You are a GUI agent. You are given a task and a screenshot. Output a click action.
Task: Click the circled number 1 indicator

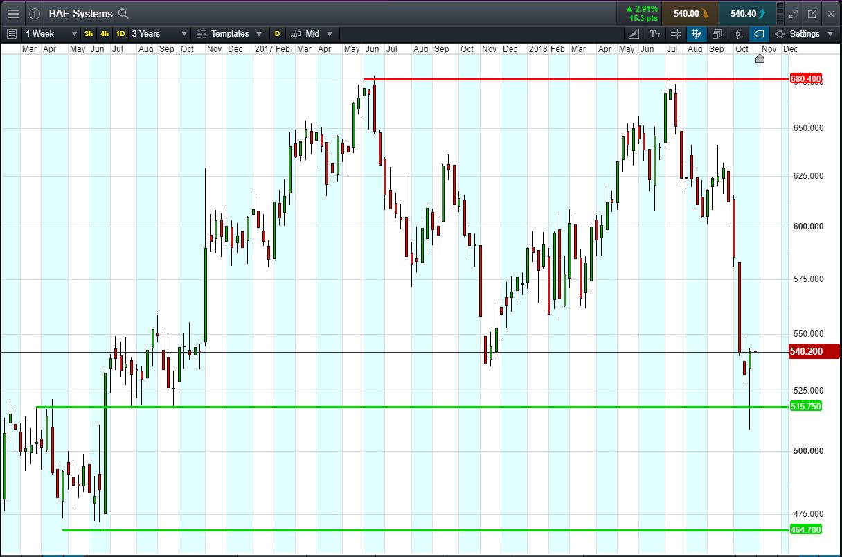pos(34,13)
